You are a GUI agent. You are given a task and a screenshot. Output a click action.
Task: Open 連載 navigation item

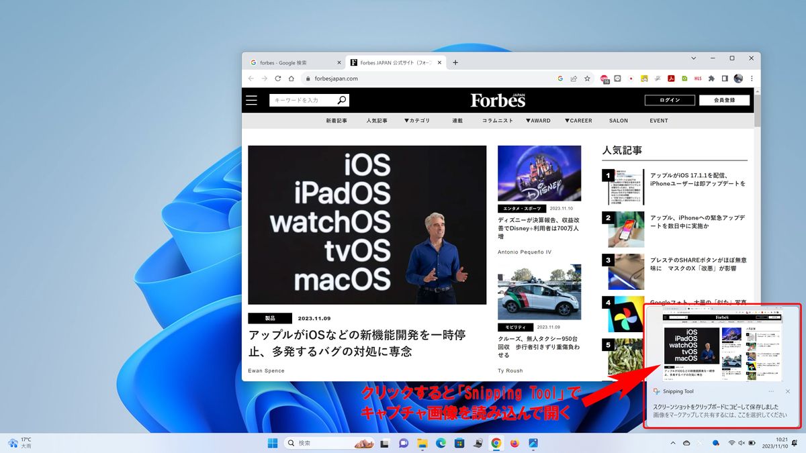point(457,121)
